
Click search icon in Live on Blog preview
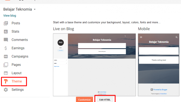(125, 36)
